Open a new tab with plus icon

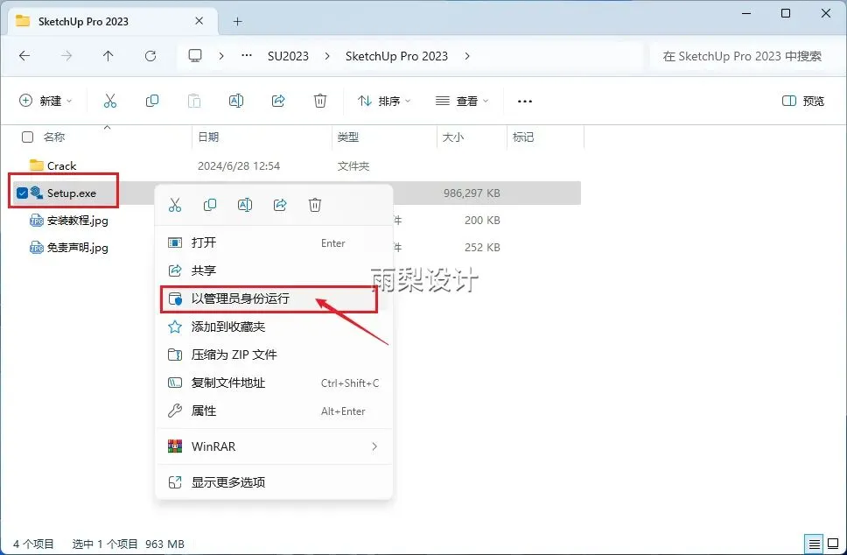238,22
